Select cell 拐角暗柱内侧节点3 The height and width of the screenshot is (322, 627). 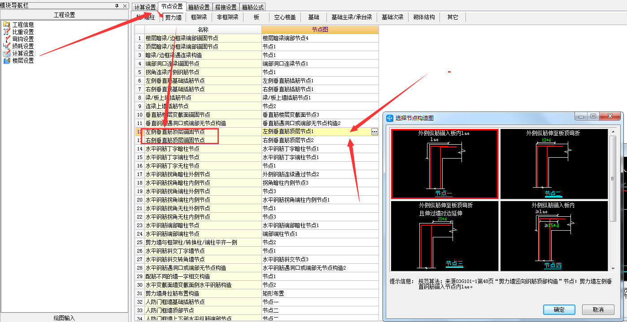(320, 183)
